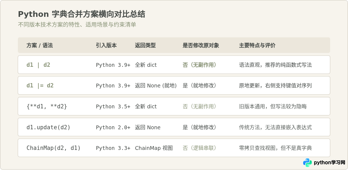
Task: Click subtitle '不同版本技术方案的特性、适用场景与约束清单'
Action: pyautogui.click(x=77, y=25)
